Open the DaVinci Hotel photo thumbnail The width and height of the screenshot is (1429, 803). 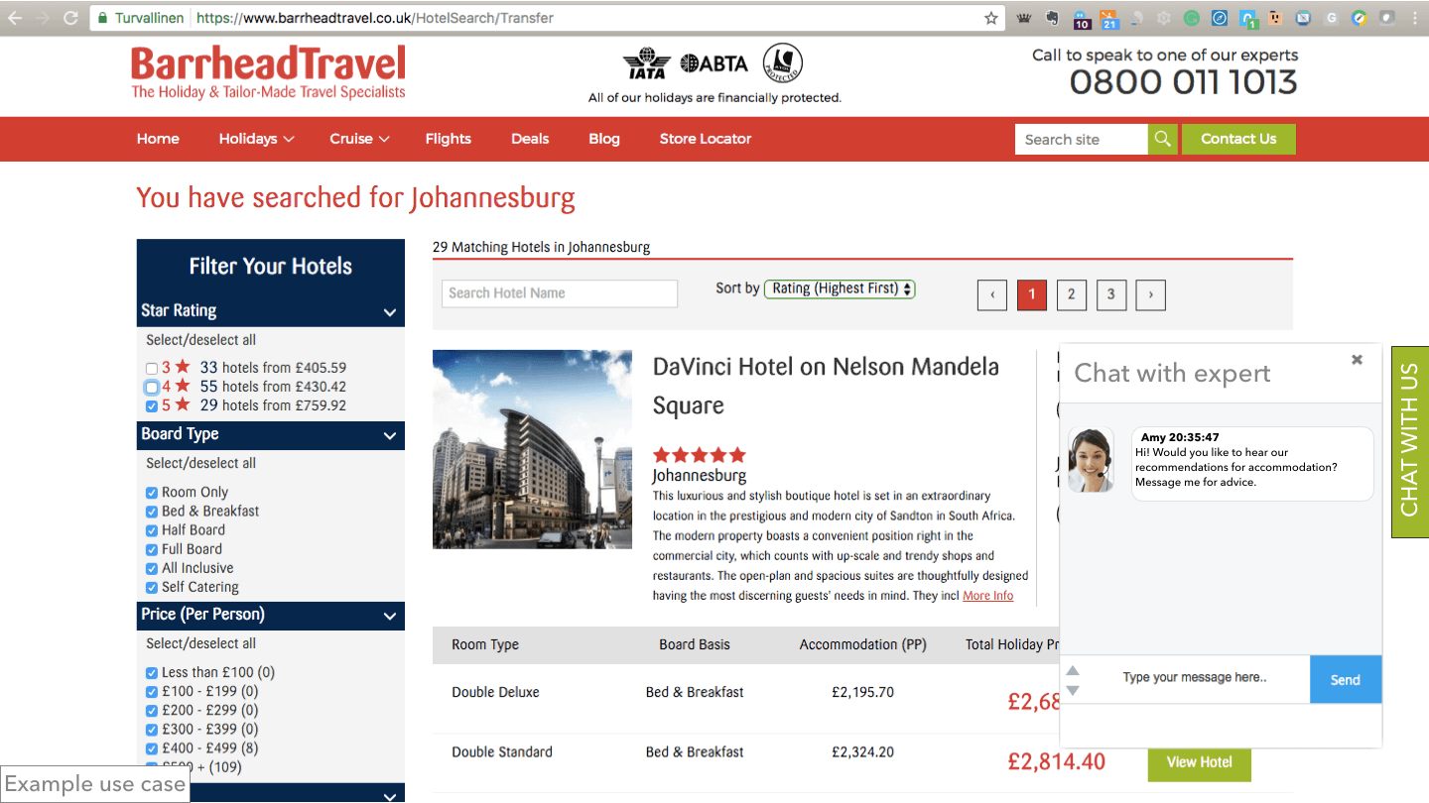click(532, 449)
